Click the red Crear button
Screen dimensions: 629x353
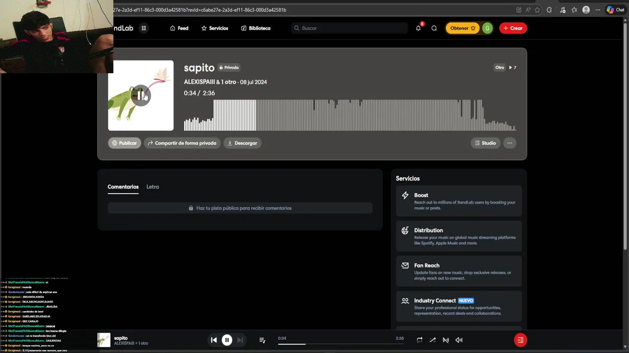(513, 28)
